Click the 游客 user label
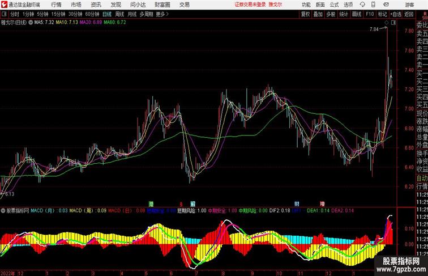 pyautogui.click(x=409, y=5)
